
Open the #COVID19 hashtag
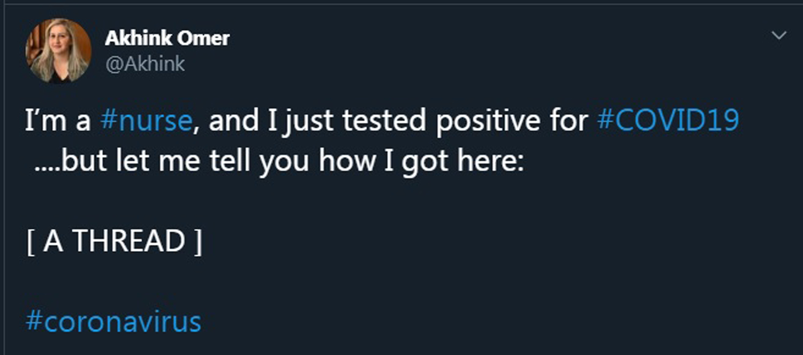click(x=668, y=121)
